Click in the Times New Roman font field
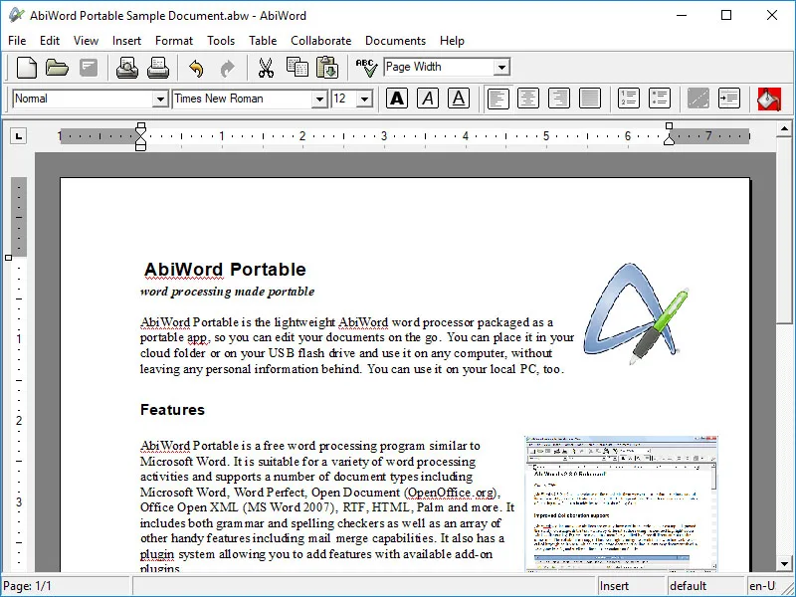 pos(242,99)
